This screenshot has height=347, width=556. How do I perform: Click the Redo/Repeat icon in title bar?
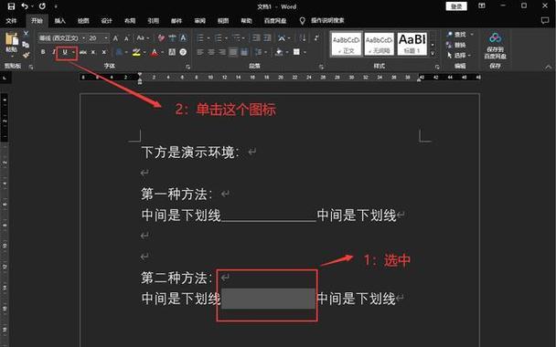pos(42,6)
